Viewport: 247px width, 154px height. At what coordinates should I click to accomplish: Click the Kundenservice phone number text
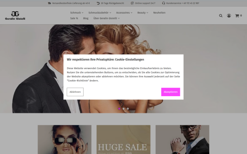[183, 3]
